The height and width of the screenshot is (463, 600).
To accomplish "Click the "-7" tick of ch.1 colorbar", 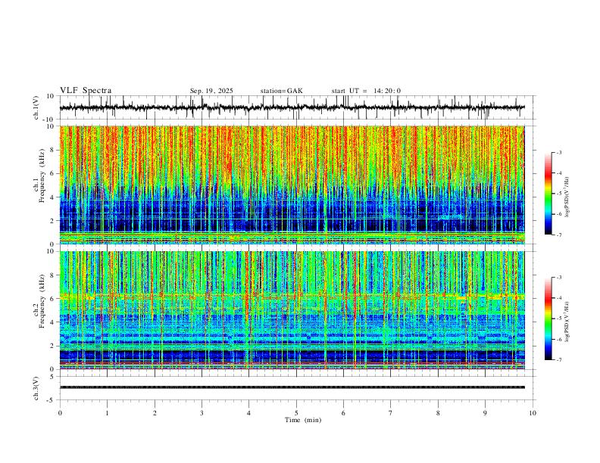I will [558, 235].
